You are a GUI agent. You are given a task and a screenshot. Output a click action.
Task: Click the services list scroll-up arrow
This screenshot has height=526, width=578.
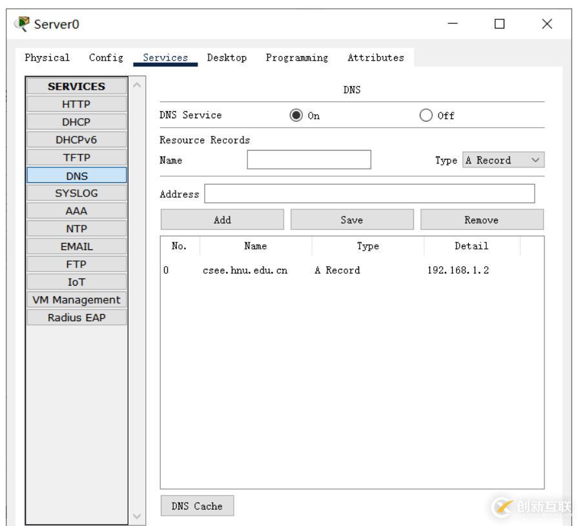(x=137, y=85)
